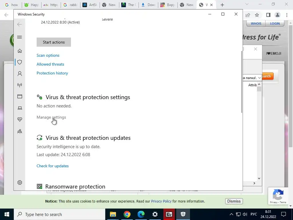Open Home in Windows Security sidebar
This screenshot has height=220, width=293.
pyautogui.click(x=20, y=51)
